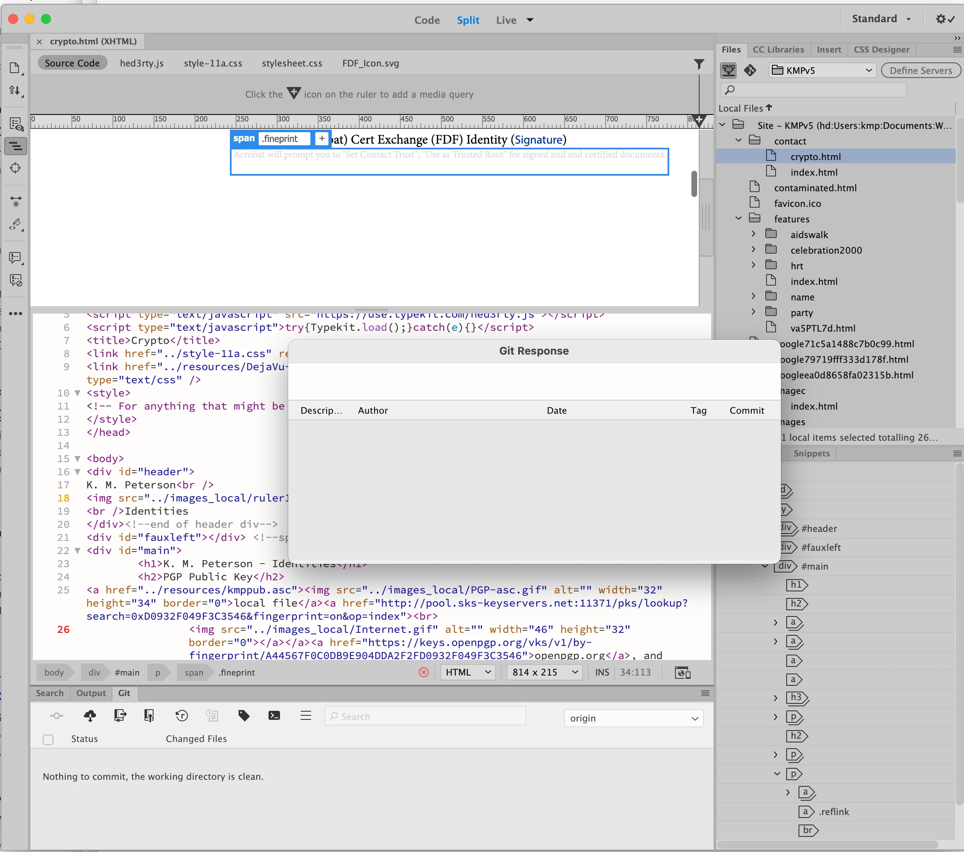
Task: Toggle the Status select-all checkbox in Git panel
Action: (x=48, y=739)
